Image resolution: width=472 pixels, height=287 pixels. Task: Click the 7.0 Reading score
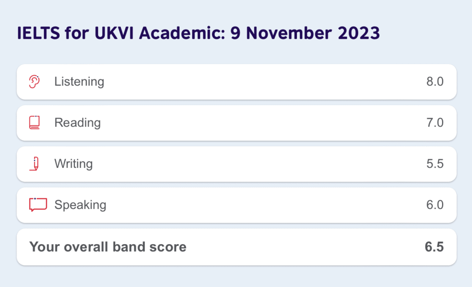click(x=435, y=123)
